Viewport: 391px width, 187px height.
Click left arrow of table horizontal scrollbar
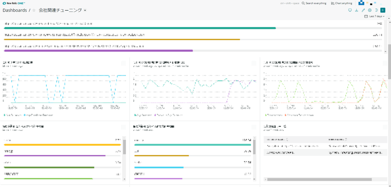click(265, 179)
